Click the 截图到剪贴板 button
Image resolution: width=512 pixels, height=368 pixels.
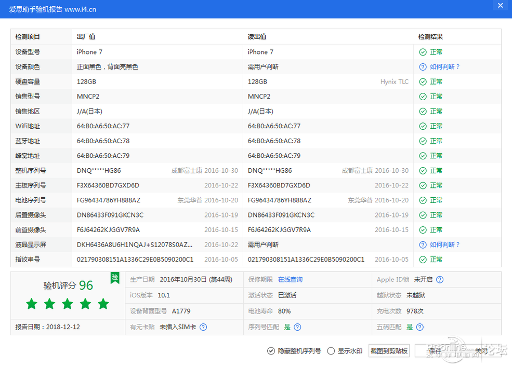[389, 351]
